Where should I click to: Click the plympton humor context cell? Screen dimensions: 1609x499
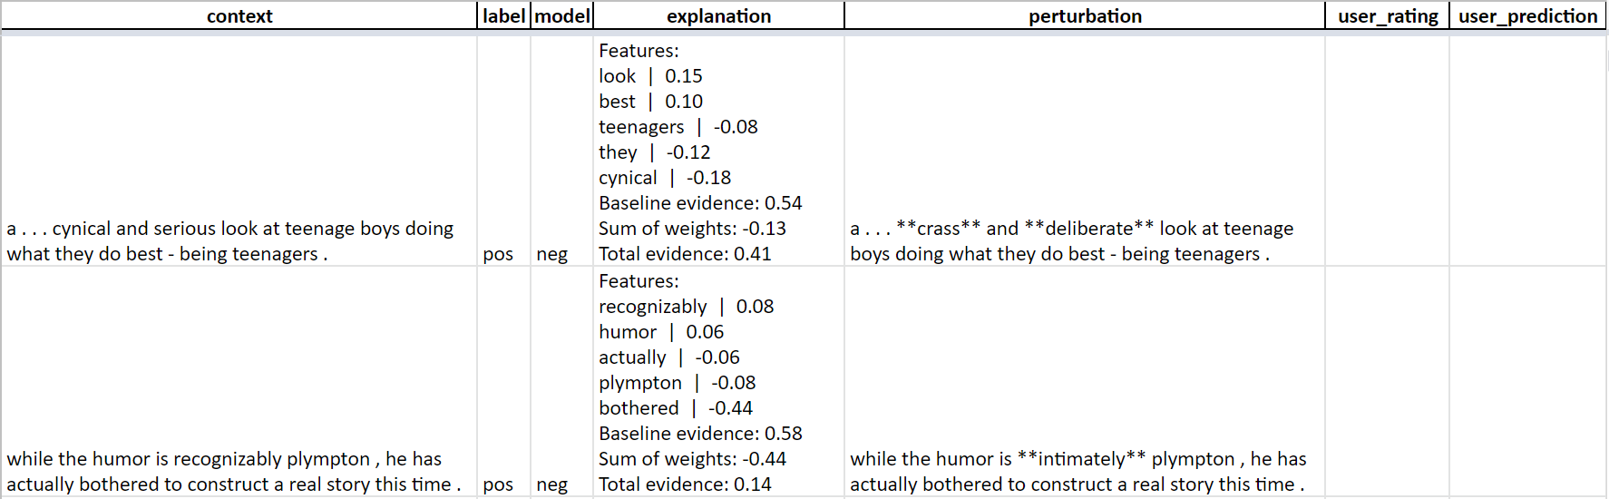point(239,381)
